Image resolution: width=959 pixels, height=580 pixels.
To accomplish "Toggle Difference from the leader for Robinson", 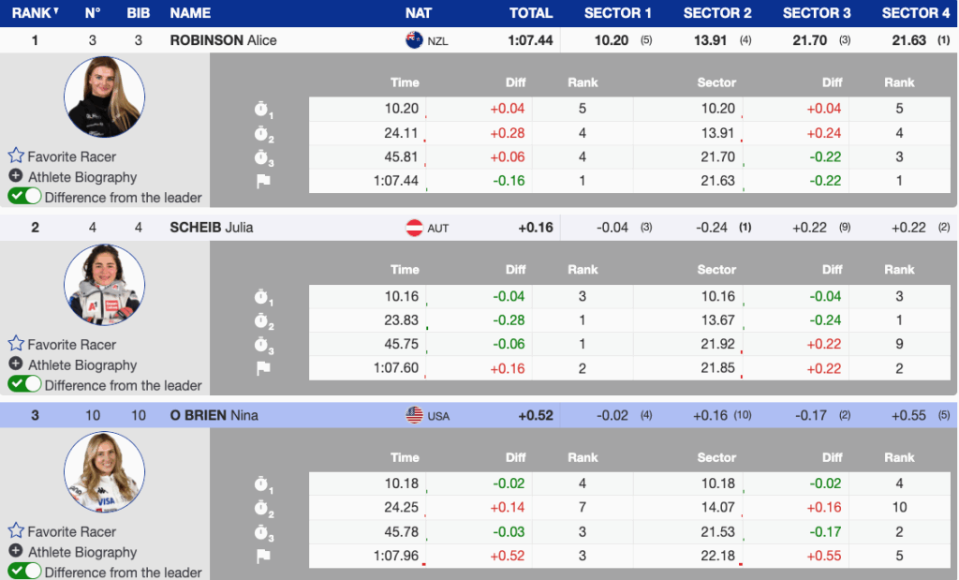I will pos(25,197).
